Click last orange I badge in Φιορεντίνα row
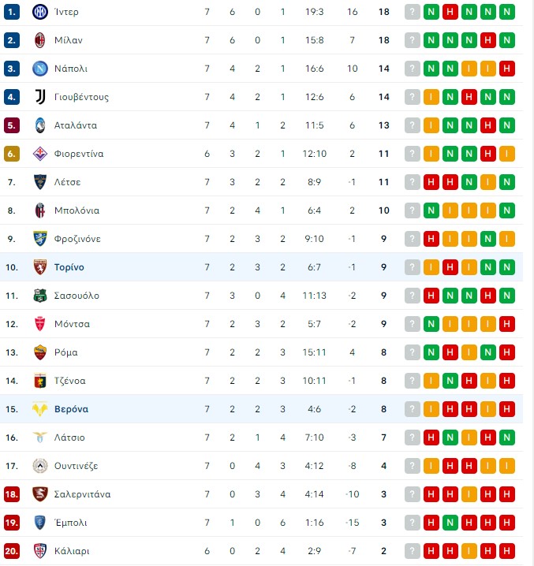534x566 pixels. click(506, 154)
